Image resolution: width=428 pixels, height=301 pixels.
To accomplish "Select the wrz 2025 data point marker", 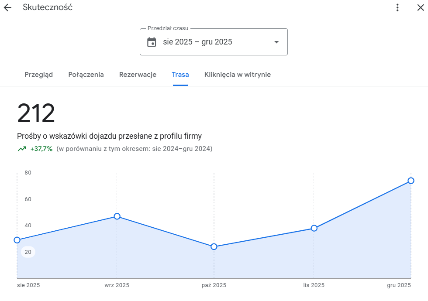I will 117,216.
